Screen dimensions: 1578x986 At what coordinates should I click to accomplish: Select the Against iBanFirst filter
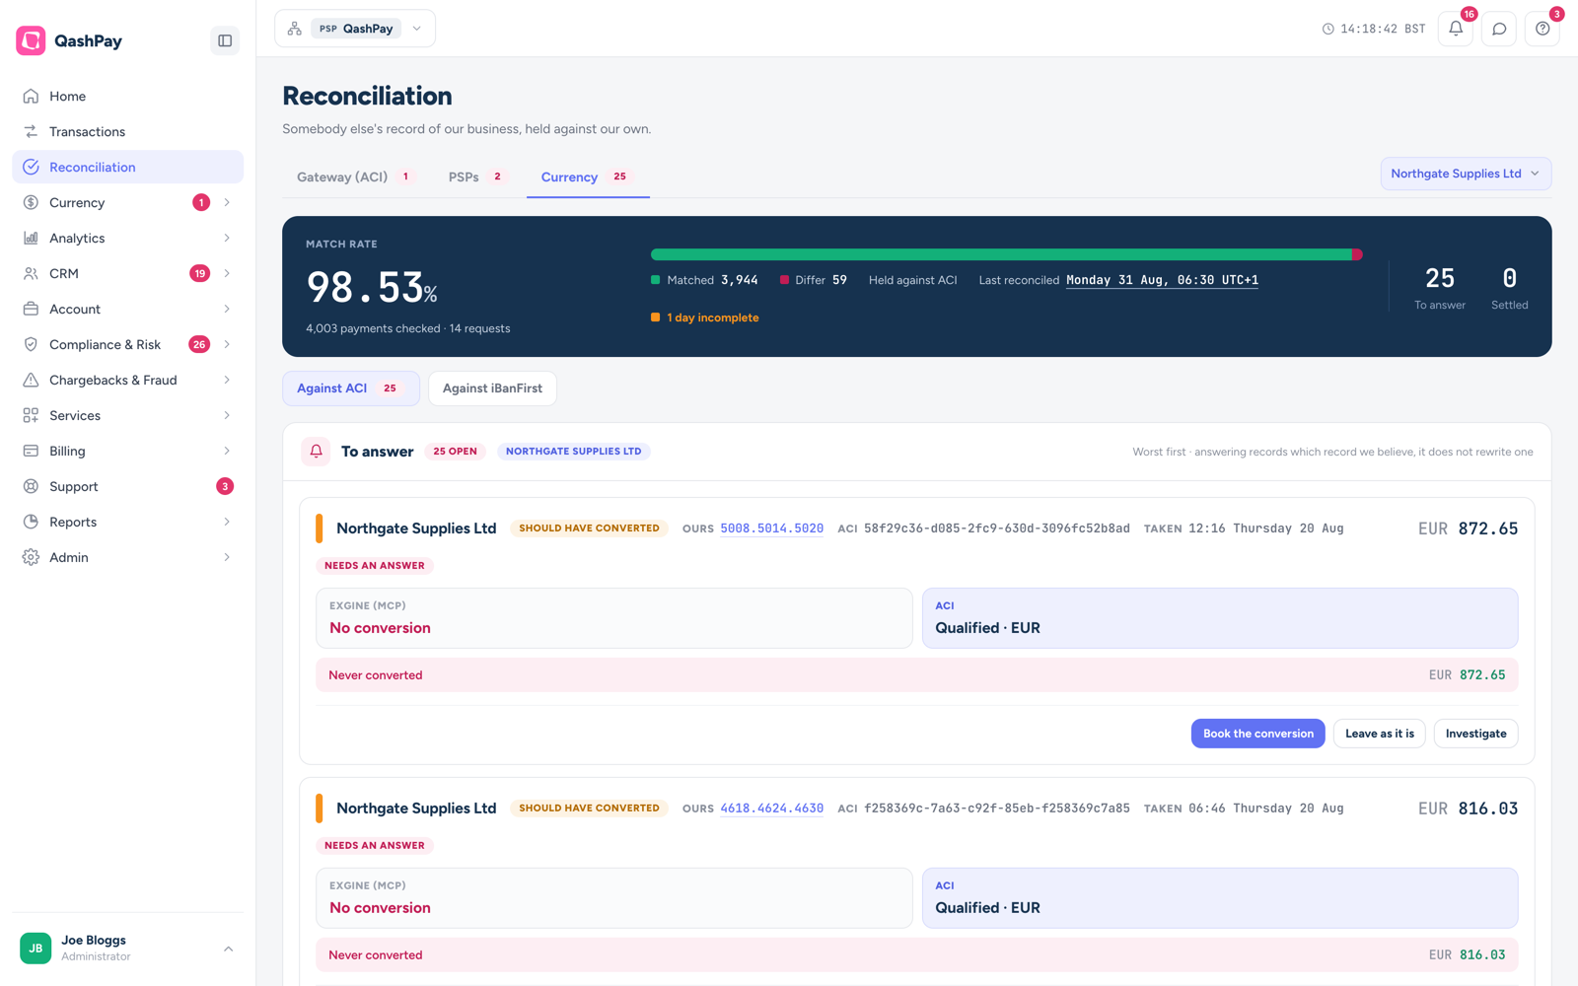point(492,388)
